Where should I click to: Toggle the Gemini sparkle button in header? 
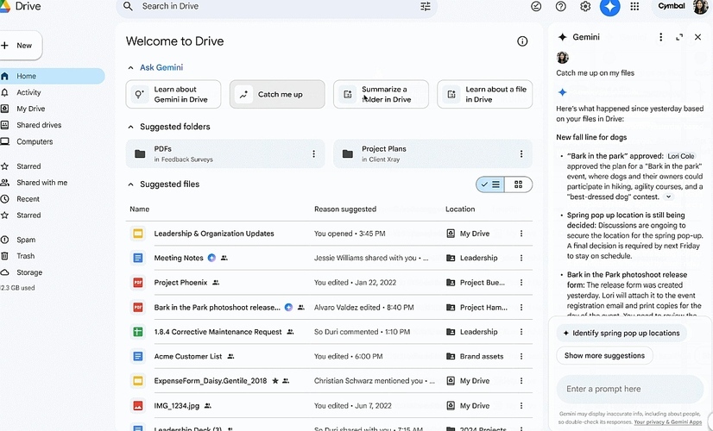coord(609,6)
